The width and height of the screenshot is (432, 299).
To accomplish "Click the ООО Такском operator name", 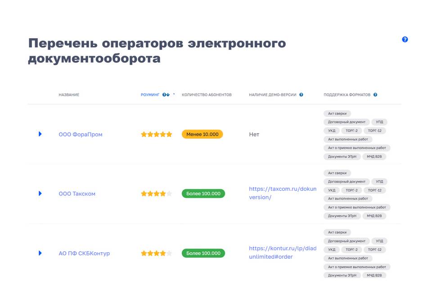I will (77, 194).
